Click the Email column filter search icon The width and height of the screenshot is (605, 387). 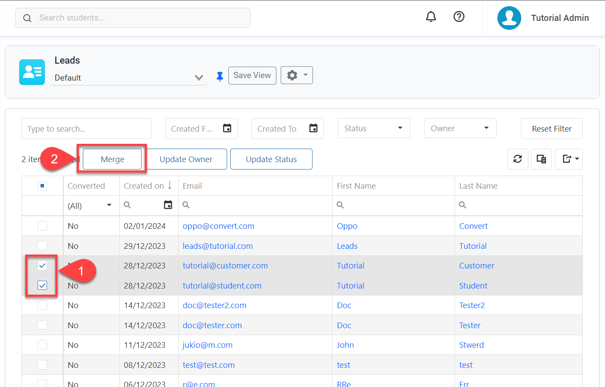(x=186, y=205)
